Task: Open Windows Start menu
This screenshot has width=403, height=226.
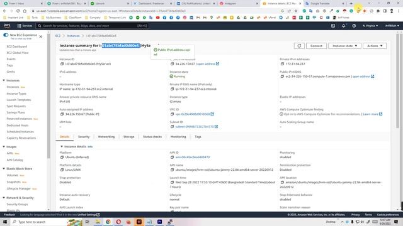Action: pos(5,222)
